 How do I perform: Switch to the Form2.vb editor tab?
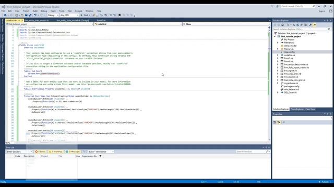pos(101,21)
